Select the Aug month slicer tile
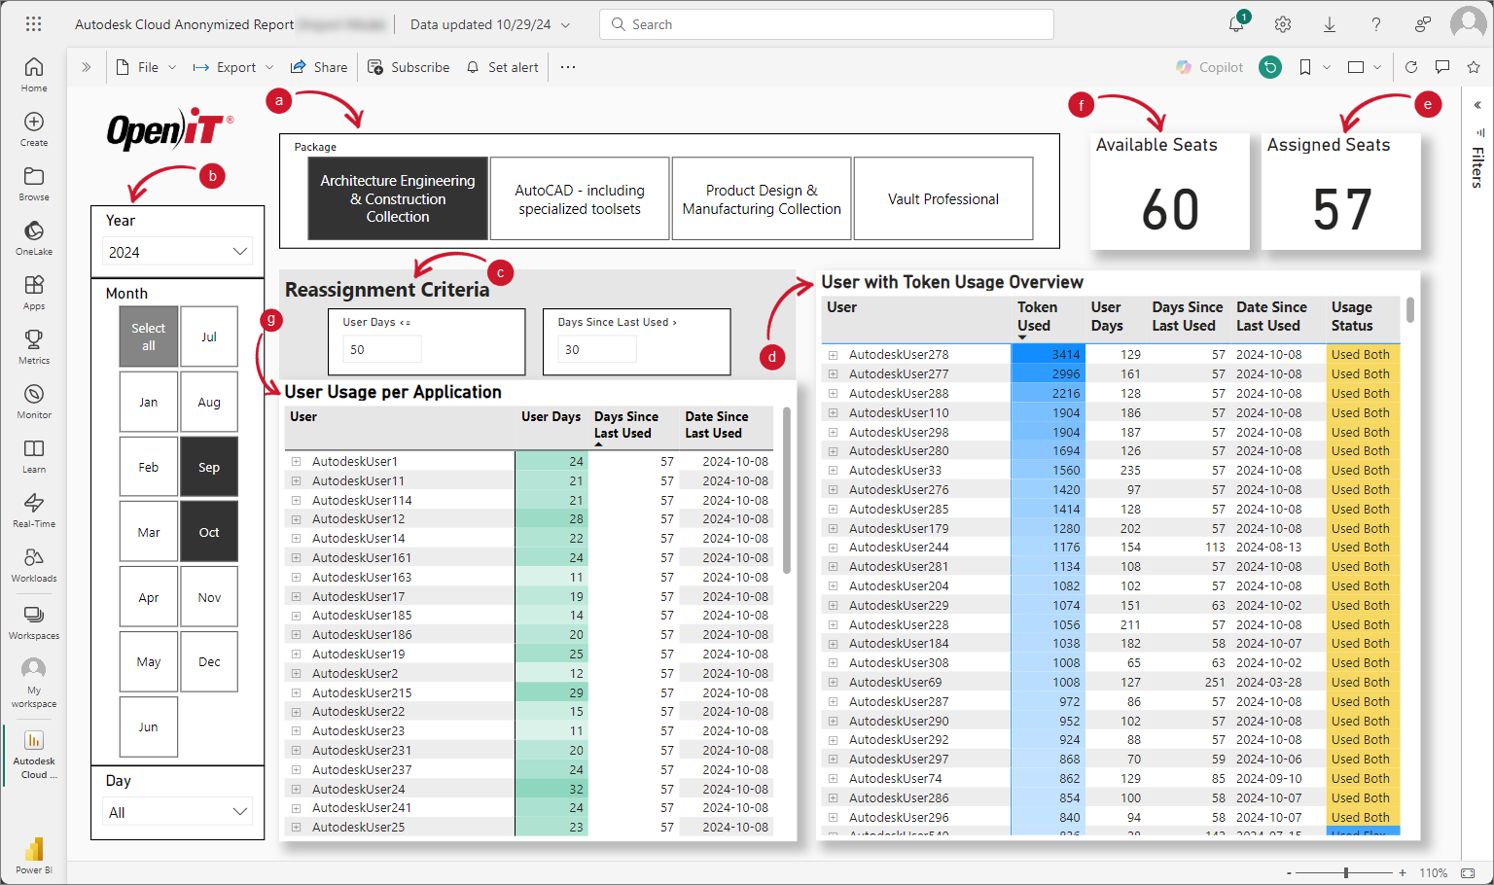Viewport: 1494px width, 885px height. click(209, 402)
